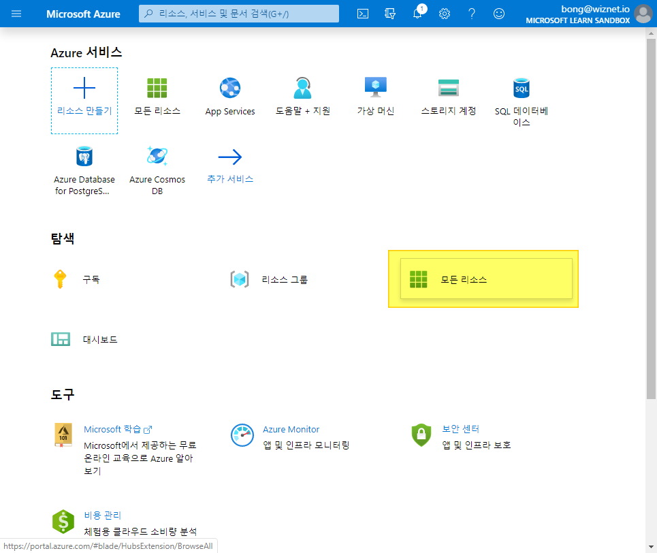The height and width of the screenshot is (553, 657).
Task: Click the 추가 서비스 arrow
Action: tap(230, 157)
